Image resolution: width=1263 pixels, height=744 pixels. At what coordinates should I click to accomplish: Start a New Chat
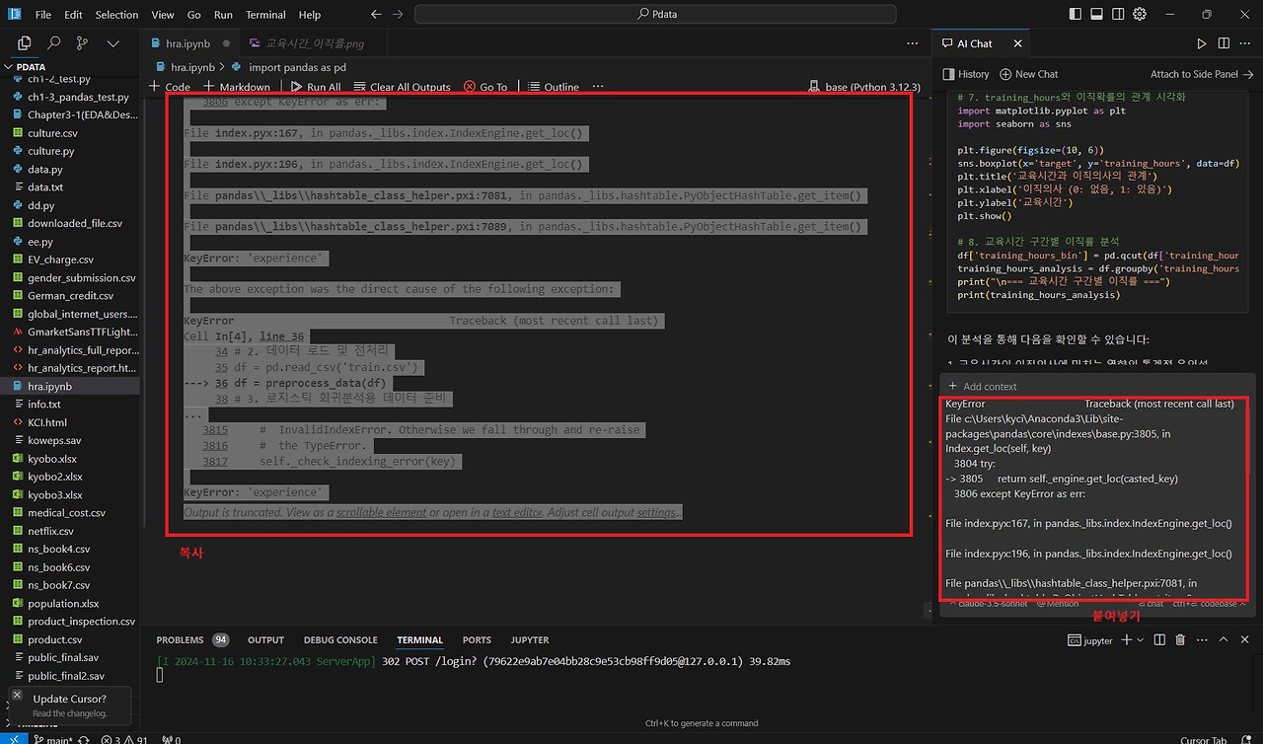point(1028,74)
